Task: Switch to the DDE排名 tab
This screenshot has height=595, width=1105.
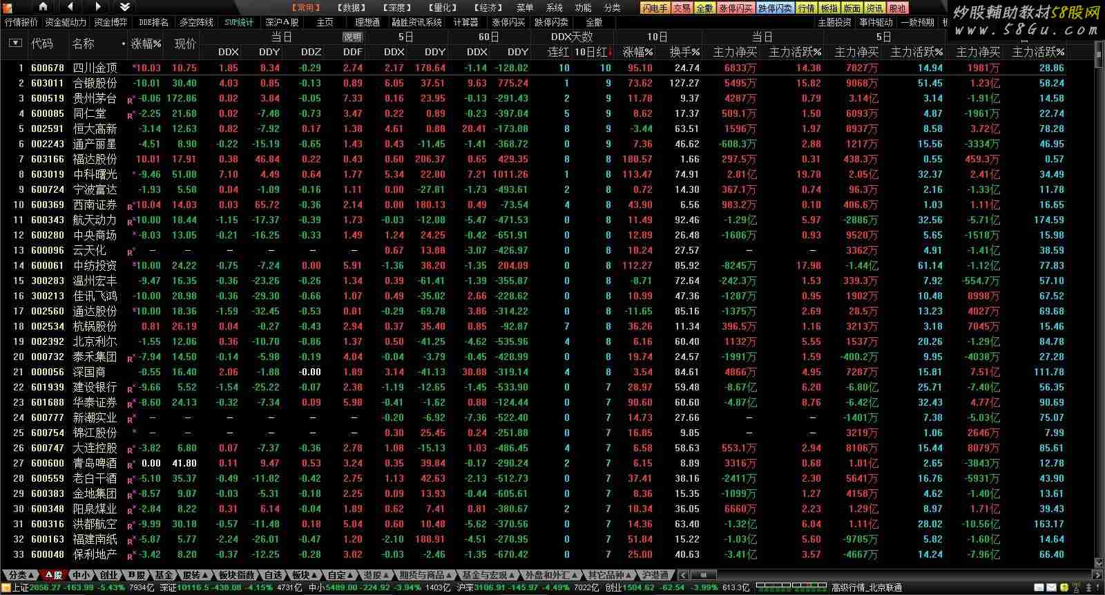Action: 153,22
